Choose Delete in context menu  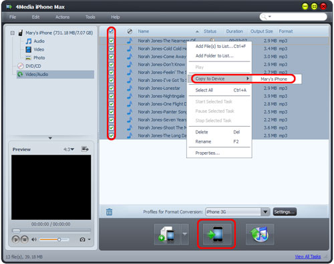click(220, 132)
